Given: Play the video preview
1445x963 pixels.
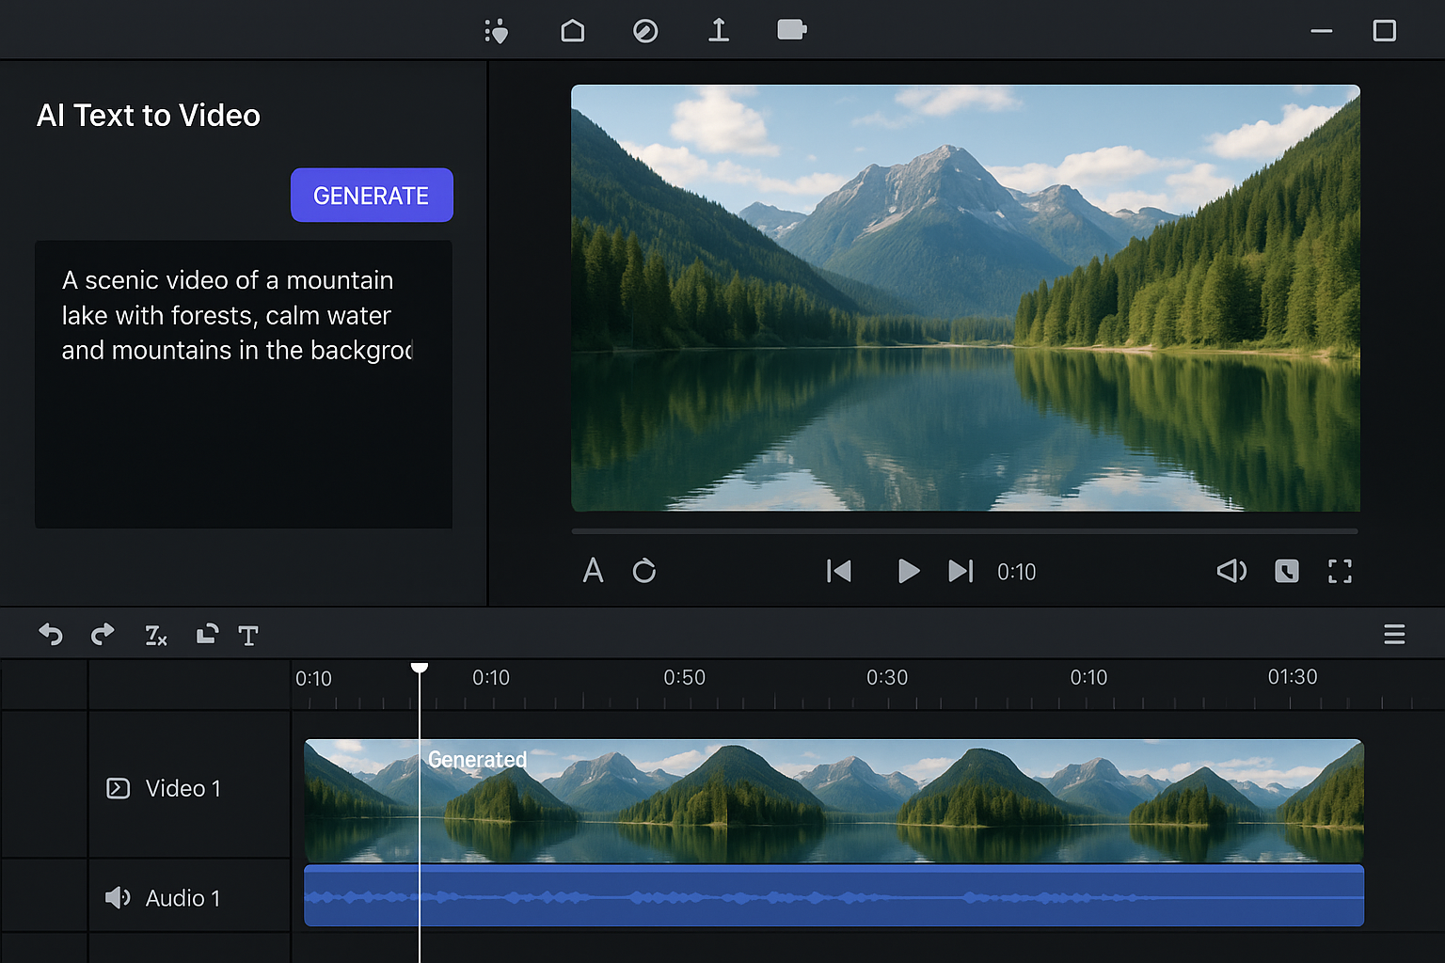Looking at the screenshot, I should click(x=908, y=571).
